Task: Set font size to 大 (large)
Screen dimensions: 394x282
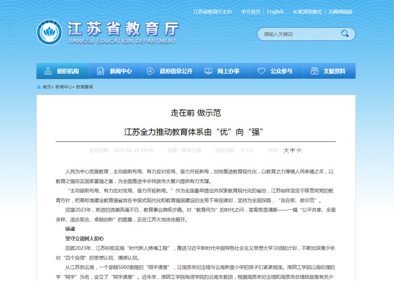Action: pyautogui.click(x=286, y=150)
